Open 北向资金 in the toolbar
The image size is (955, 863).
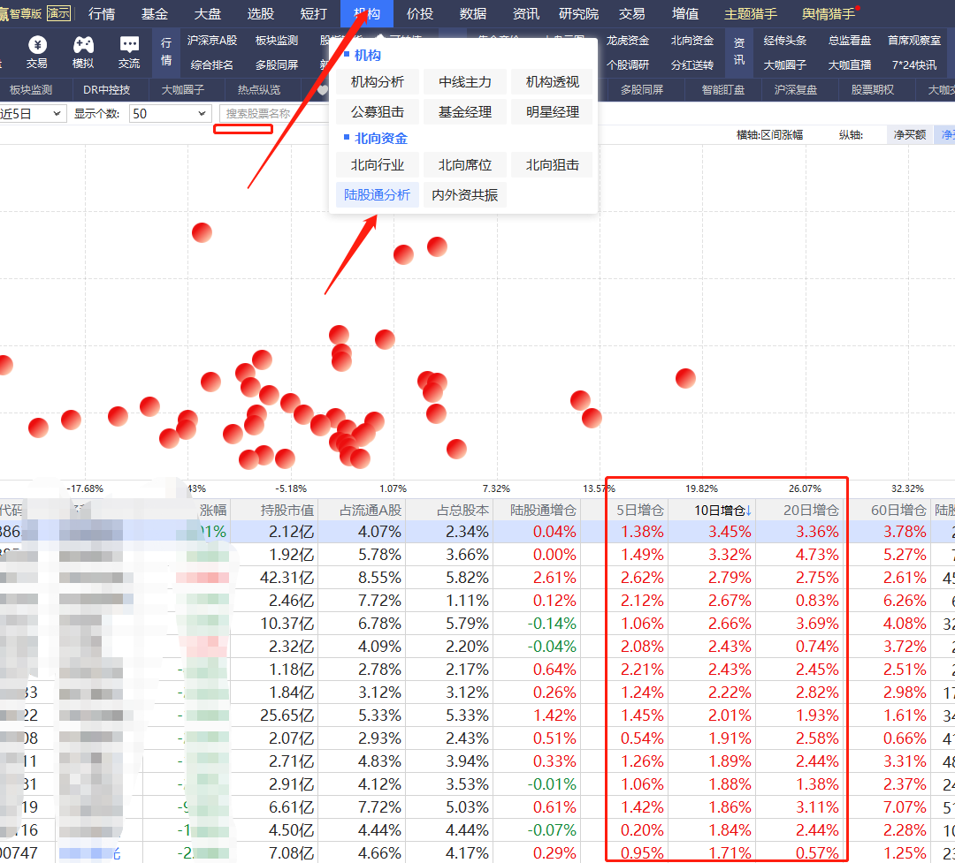coord(691,41)
